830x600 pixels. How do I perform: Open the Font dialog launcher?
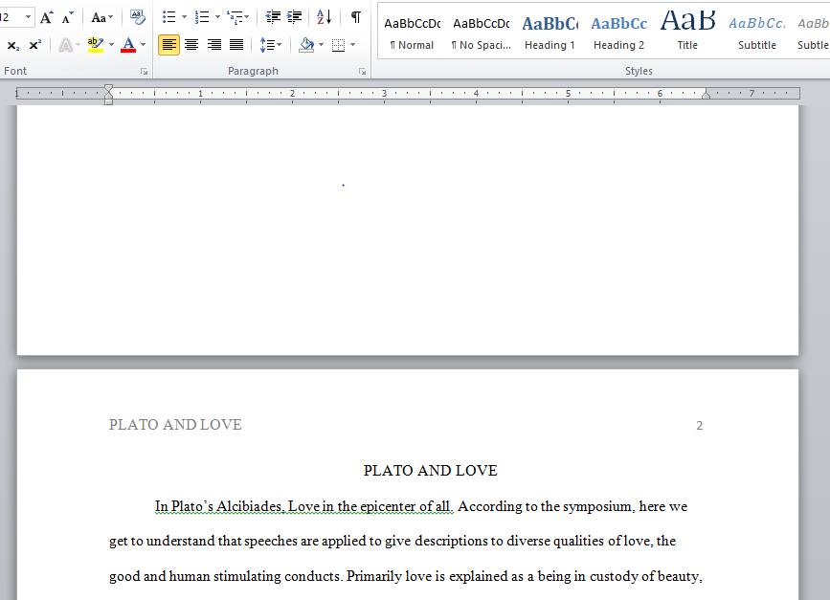[144, 72]
